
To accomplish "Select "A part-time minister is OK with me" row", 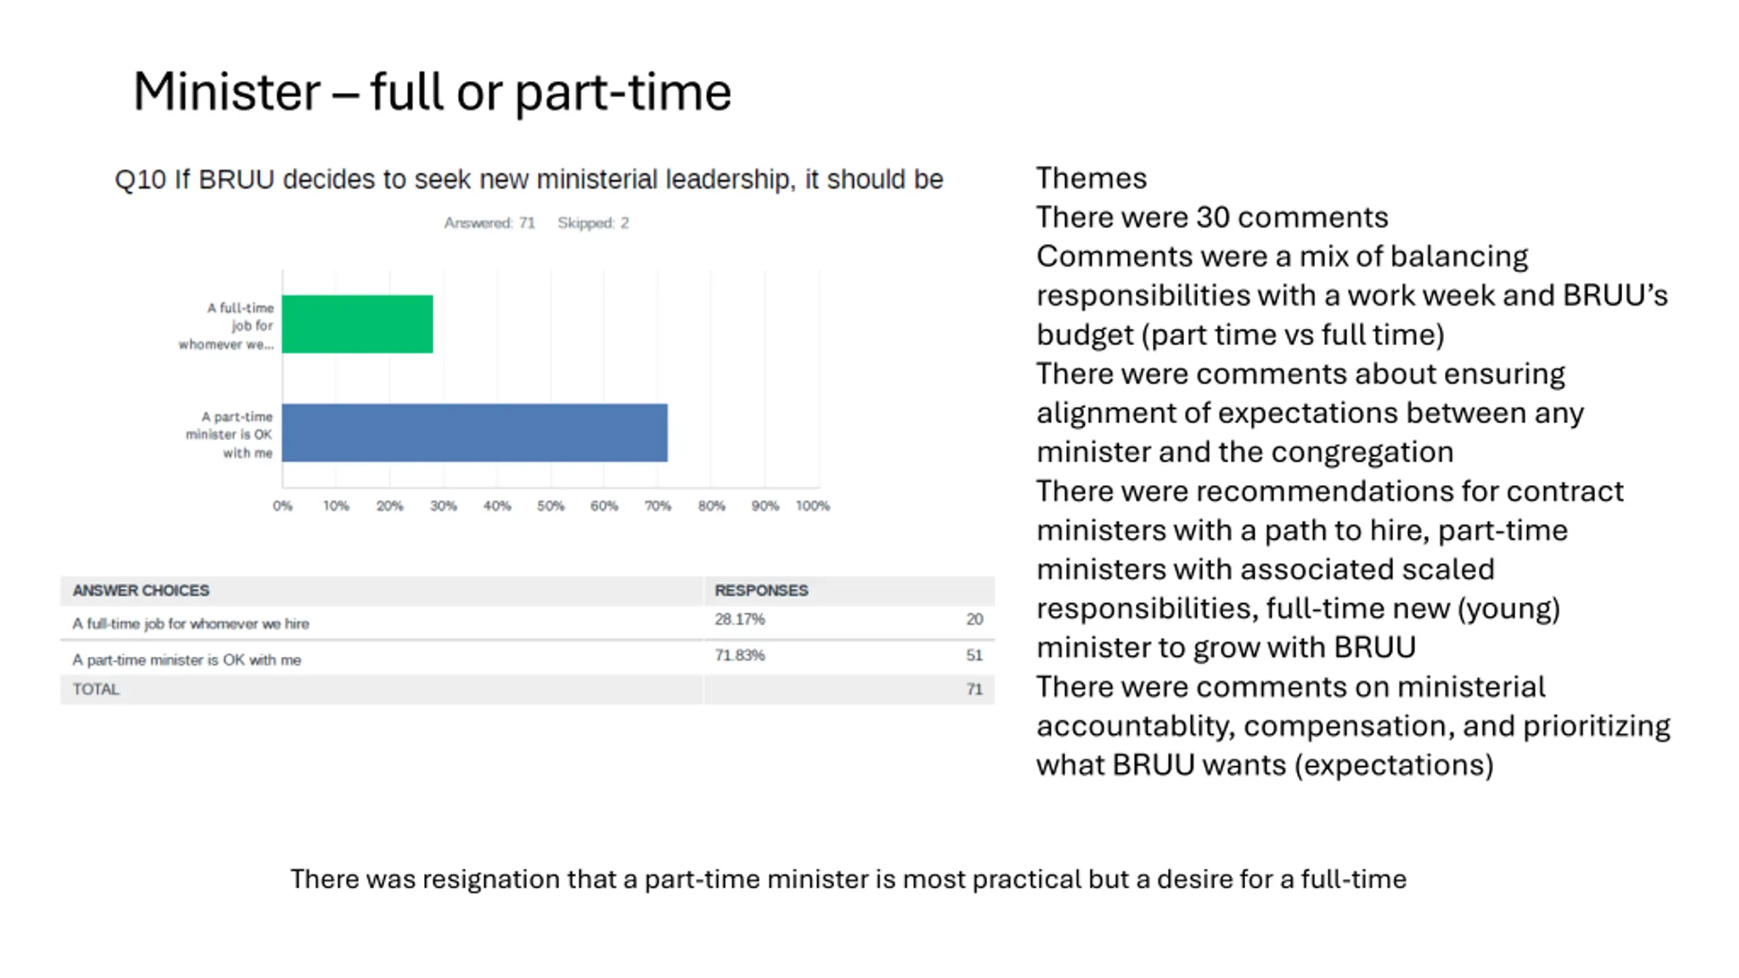I will pyautogui.click(x=187, y=659).
